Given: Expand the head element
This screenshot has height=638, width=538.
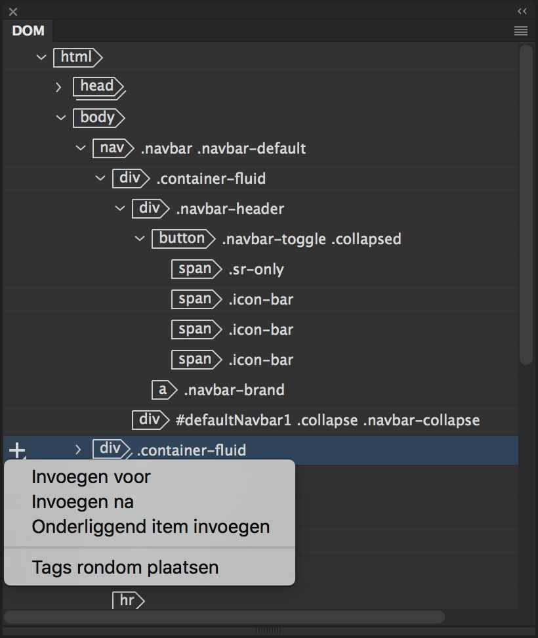Looking at the screenshot, I should click(x=58, y=87).
